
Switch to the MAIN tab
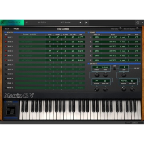click(x=7, y=29)
